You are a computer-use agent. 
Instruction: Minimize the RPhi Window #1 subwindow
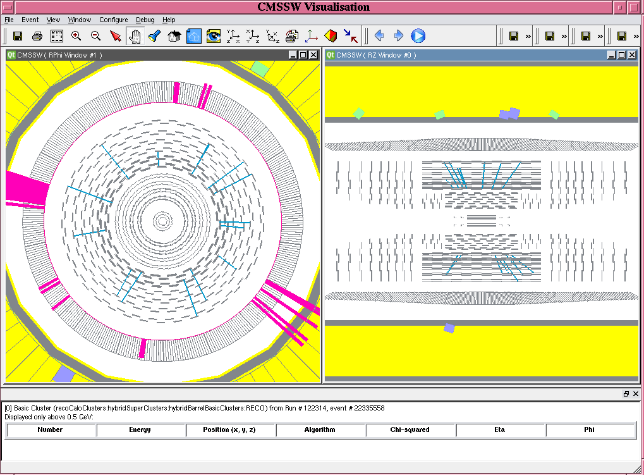point(293,55)
